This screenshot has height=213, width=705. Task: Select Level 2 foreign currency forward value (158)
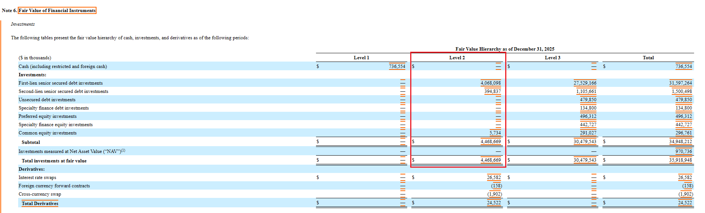pos(496,186)
